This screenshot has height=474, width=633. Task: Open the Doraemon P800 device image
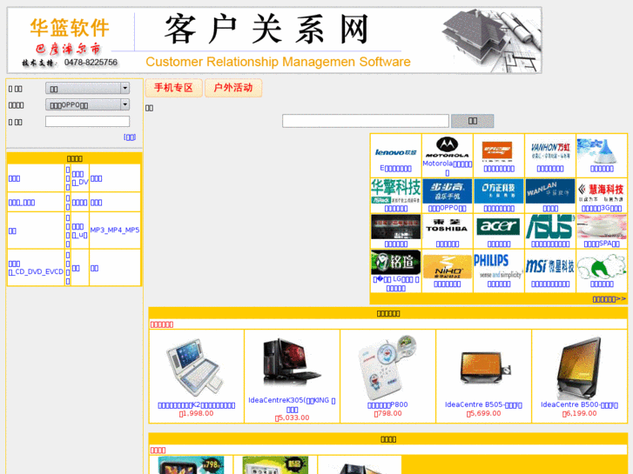pos(388,368)
